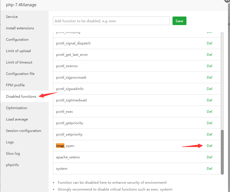The width and height of the screenshot is (230, 192).
Task: Open the Service section
Action: click(x=12, y=17)
